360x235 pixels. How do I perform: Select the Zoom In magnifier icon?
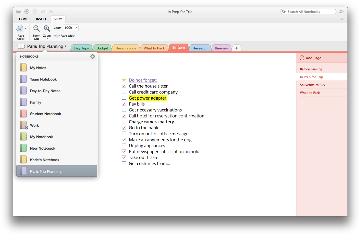click(47, 28)
